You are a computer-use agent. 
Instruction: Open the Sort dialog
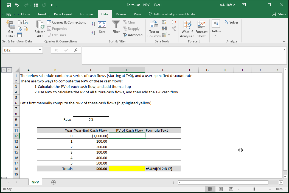coord(102,27)
